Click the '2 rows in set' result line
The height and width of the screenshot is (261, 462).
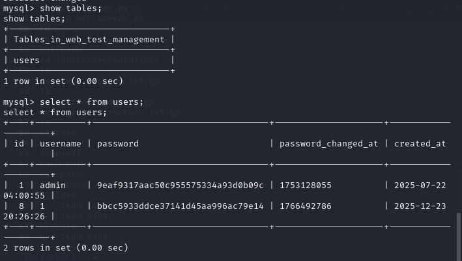click(66, 248)
